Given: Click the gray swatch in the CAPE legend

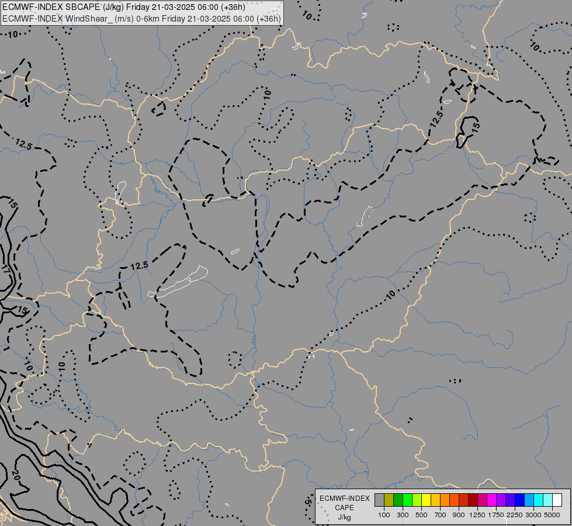Looking at the screenshot, I should coord(379,500).
